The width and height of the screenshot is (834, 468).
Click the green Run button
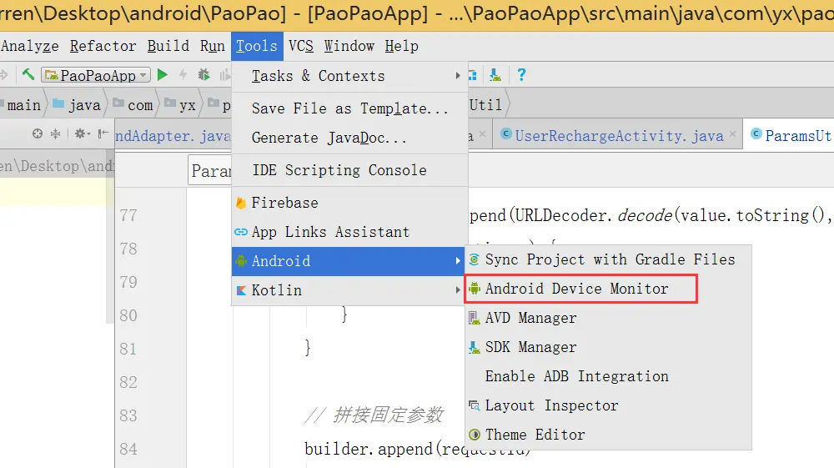pyautogui.click(x=163, y=75)
